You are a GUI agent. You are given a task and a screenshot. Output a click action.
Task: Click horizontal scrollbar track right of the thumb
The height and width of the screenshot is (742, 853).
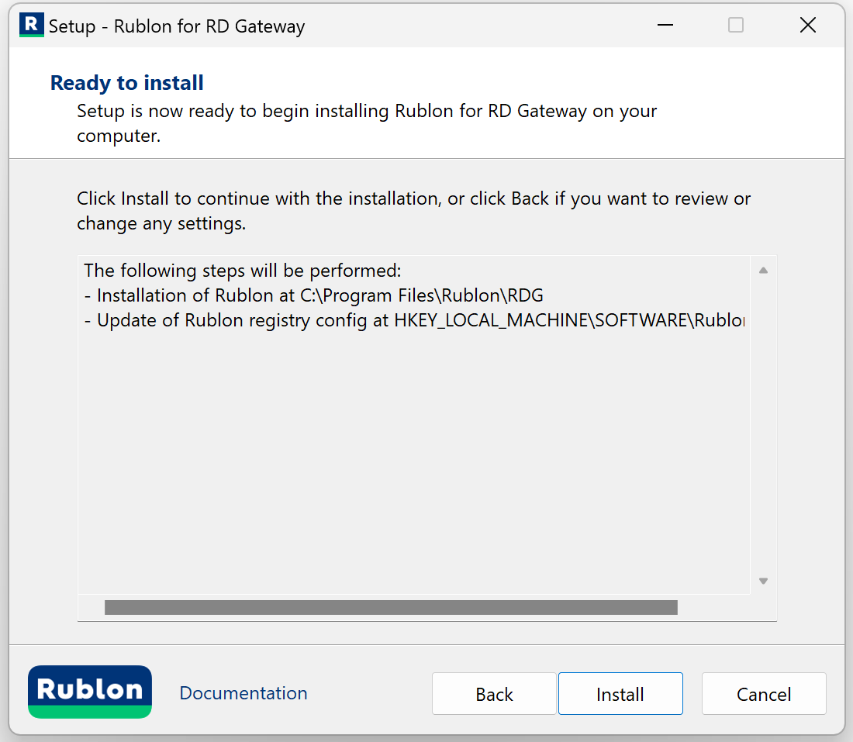[x=713, y=607]
